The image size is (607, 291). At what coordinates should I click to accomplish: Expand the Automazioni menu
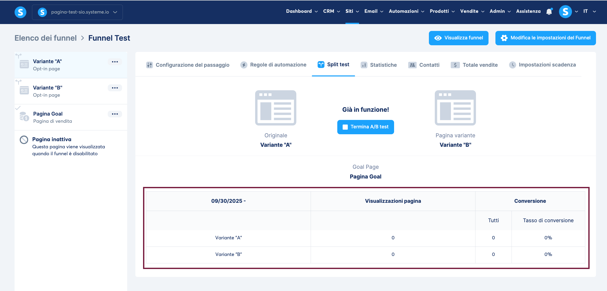pyautogui.click(x=406, y=11)
